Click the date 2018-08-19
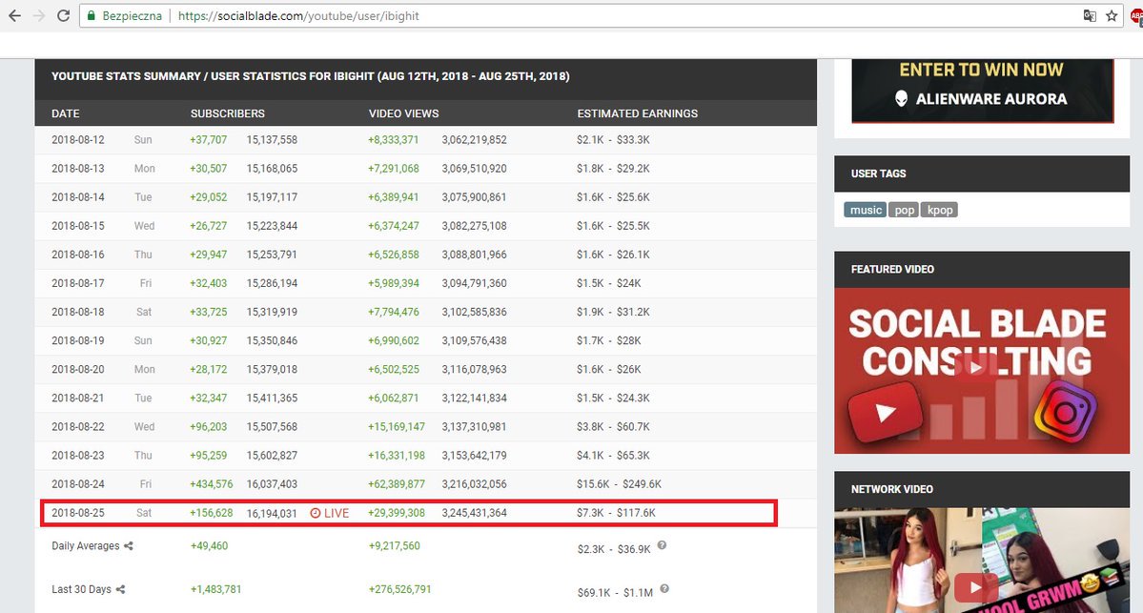This screenshot has height=613, width=1143. 78,340
